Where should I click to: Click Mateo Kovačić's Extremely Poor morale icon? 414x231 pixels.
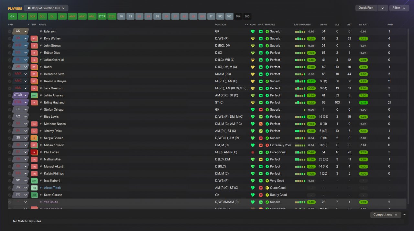click(x=267, y=145)
